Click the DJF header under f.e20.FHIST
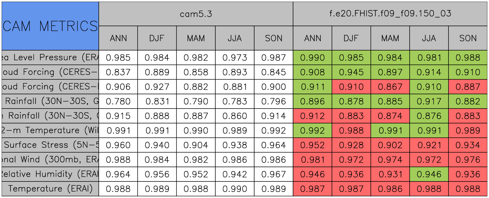 (351, 38)
